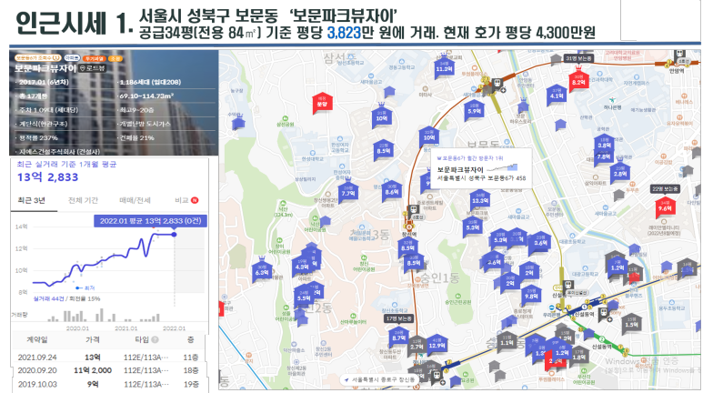Click the red 분양 map marker
703x393 pixels.
pyautogui.click(x=322, y=103)
